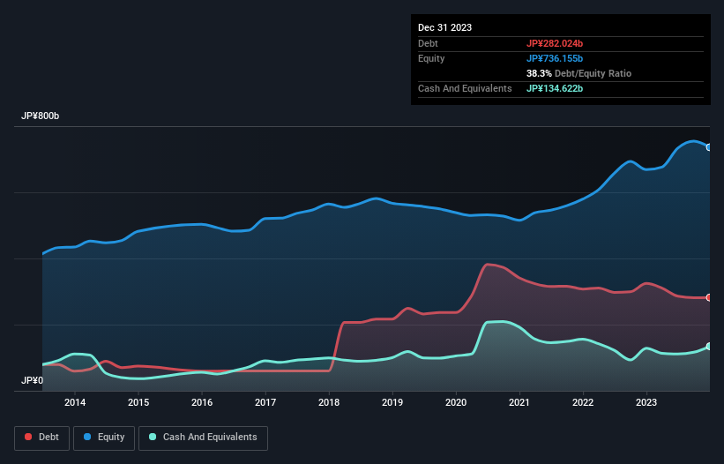Select the 2020 x-axis label
724x464 pixels.
tap(456, 402)
